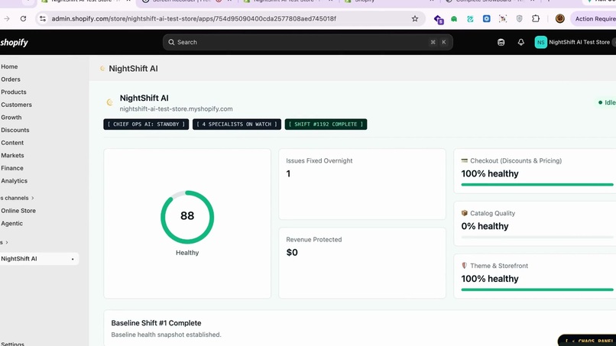Bookmark this page with the star icon
616x346 pixels.
point(415,18)
